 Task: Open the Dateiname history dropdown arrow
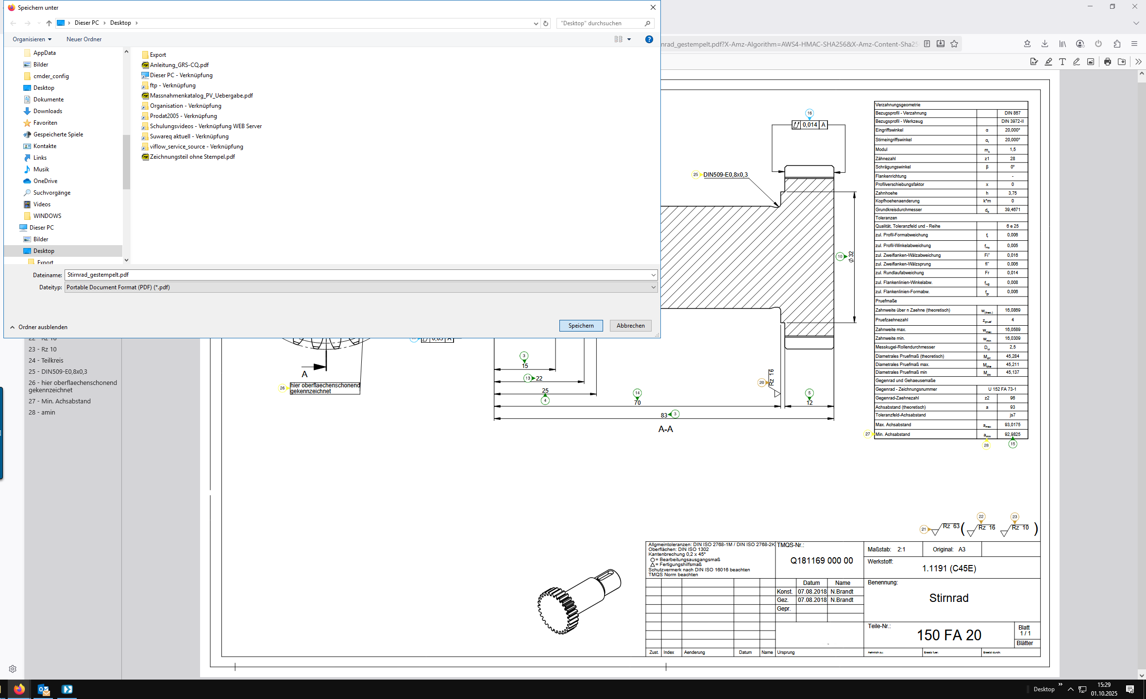pos(653,275)
